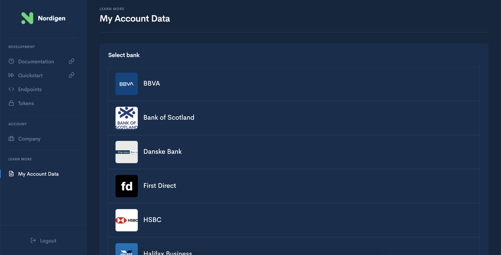The image size is (501, 255).
Task: Click the BBVA bank logo
Action: coord(127,84)
